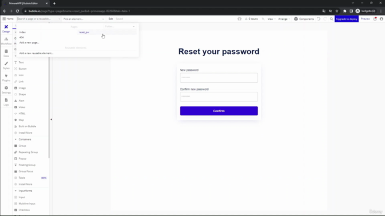This screenshot has width=385, height=216.
Task: Open the Components panel
Action: point(304,19)
